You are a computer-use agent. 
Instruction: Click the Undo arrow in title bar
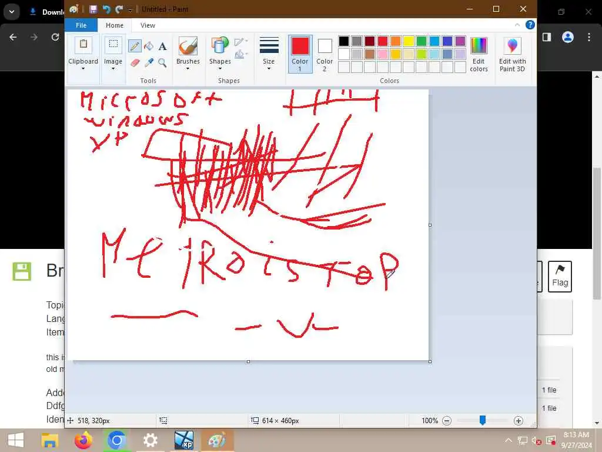[106, 9]
